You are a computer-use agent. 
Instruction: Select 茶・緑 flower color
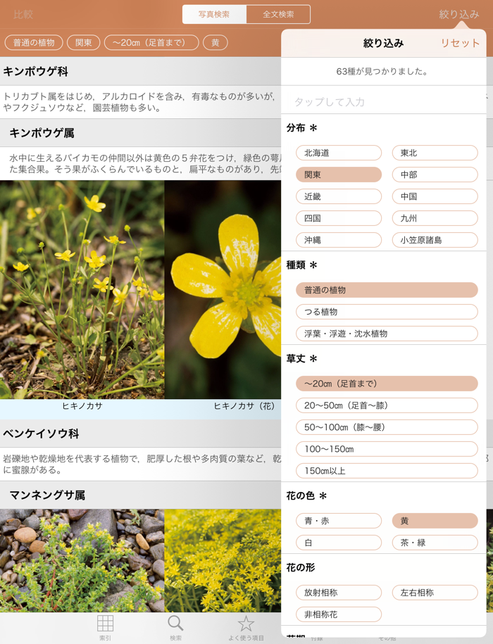[x=435, y=543]
